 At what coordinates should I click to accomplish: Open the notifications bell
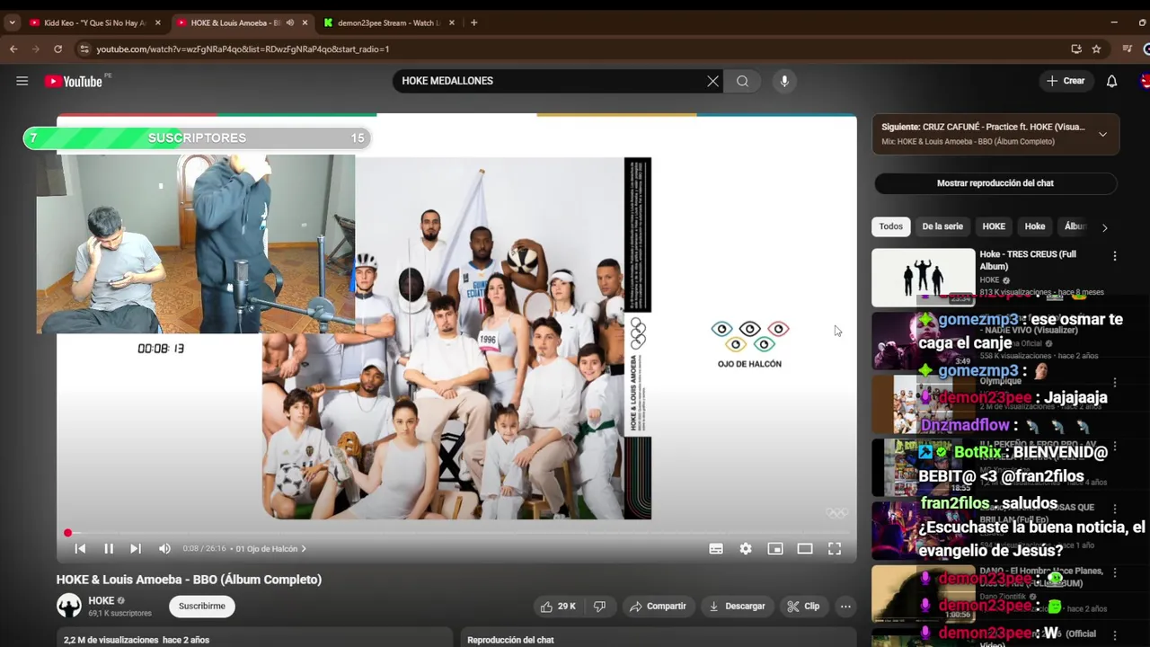click(x=1111, y=81)
